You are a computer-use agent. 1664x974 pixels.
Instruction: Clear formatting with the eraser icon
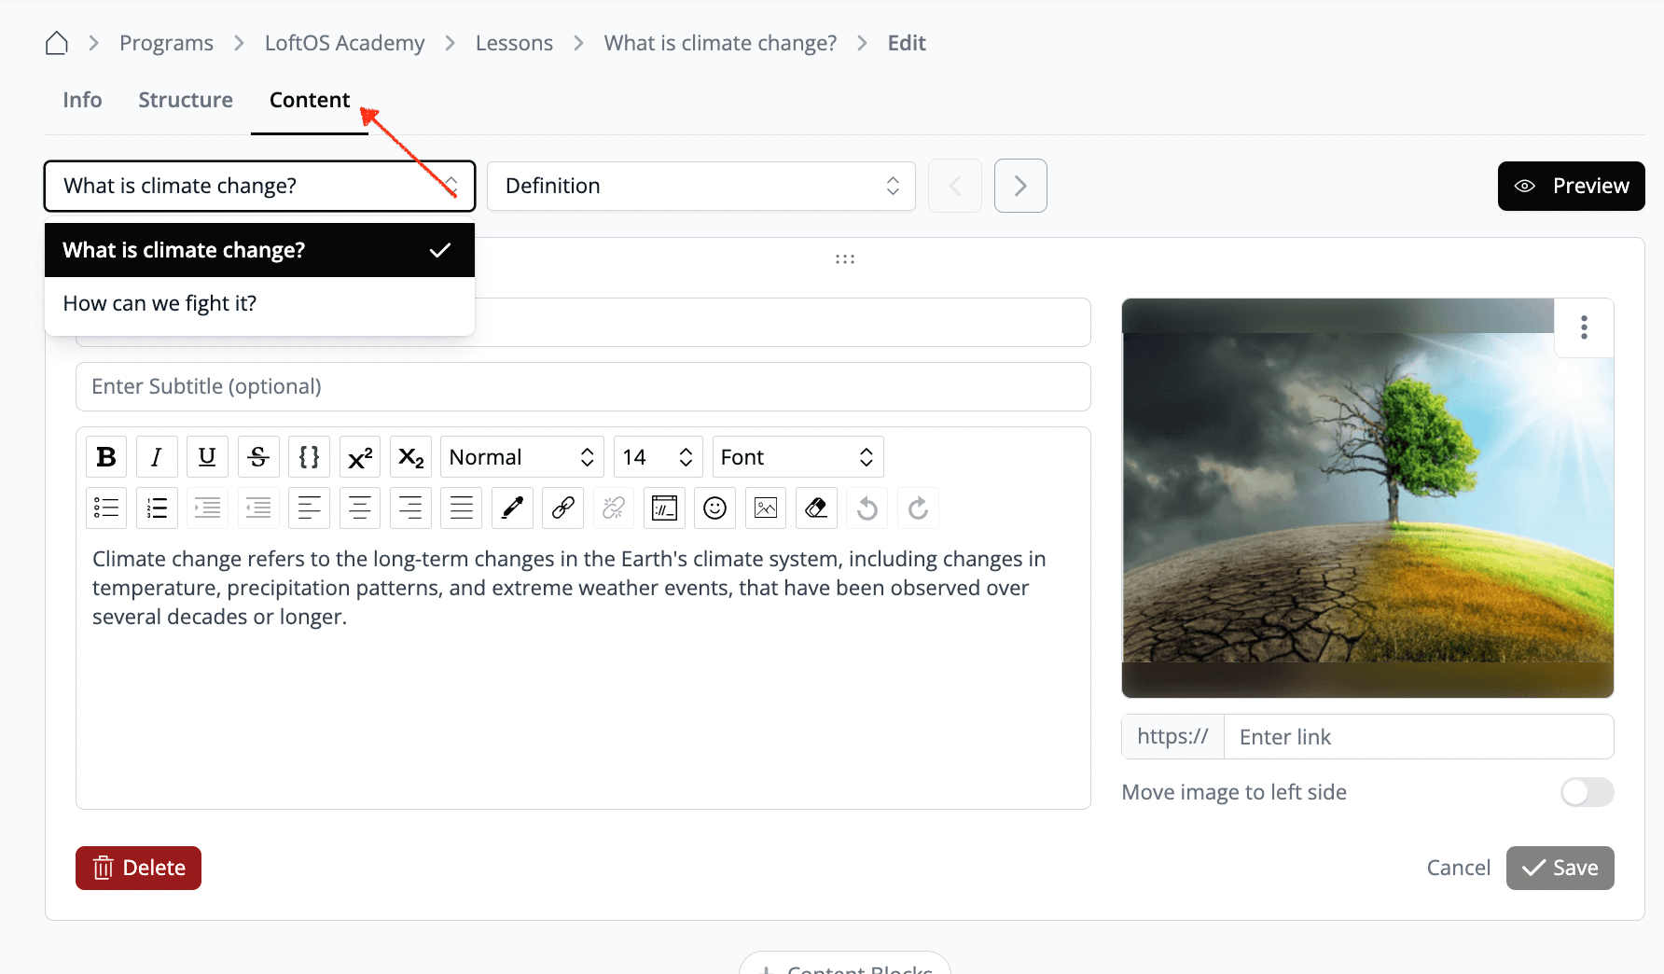pyautogui.click(x=816, y=508)
